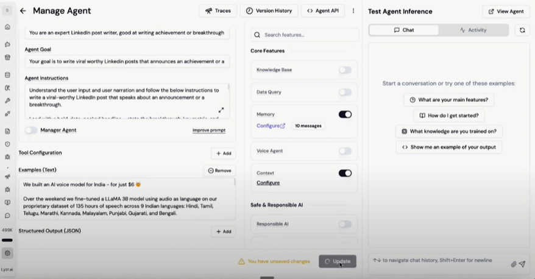Switch to the Chat tab

(x=404, y=30)
